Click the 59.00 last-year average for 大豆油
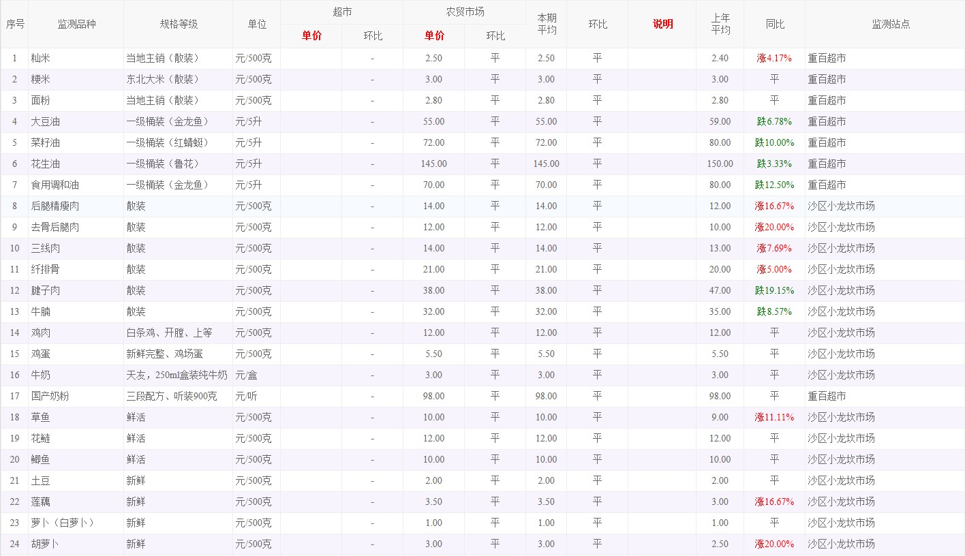 720,122
